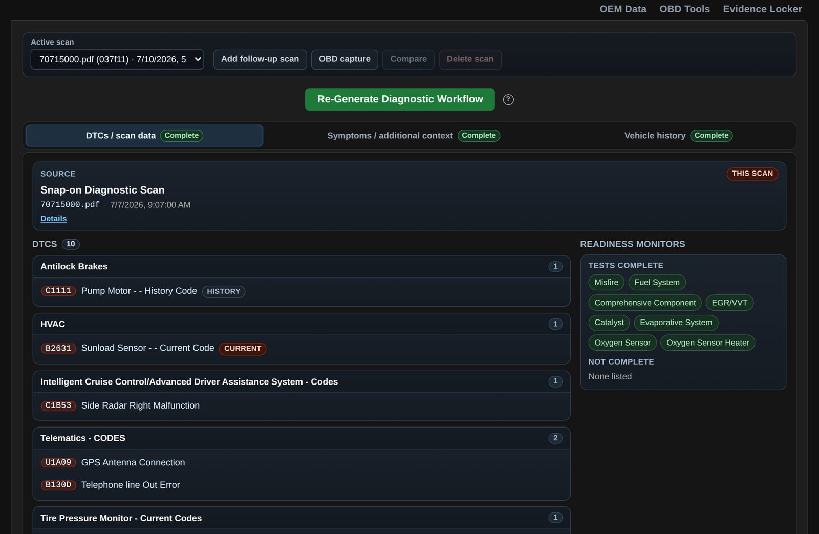The height and width of the screenshot is (534, 819).
Task: Click the CURRENT tag on Sunload Sensor
Action: pos(243,349)
